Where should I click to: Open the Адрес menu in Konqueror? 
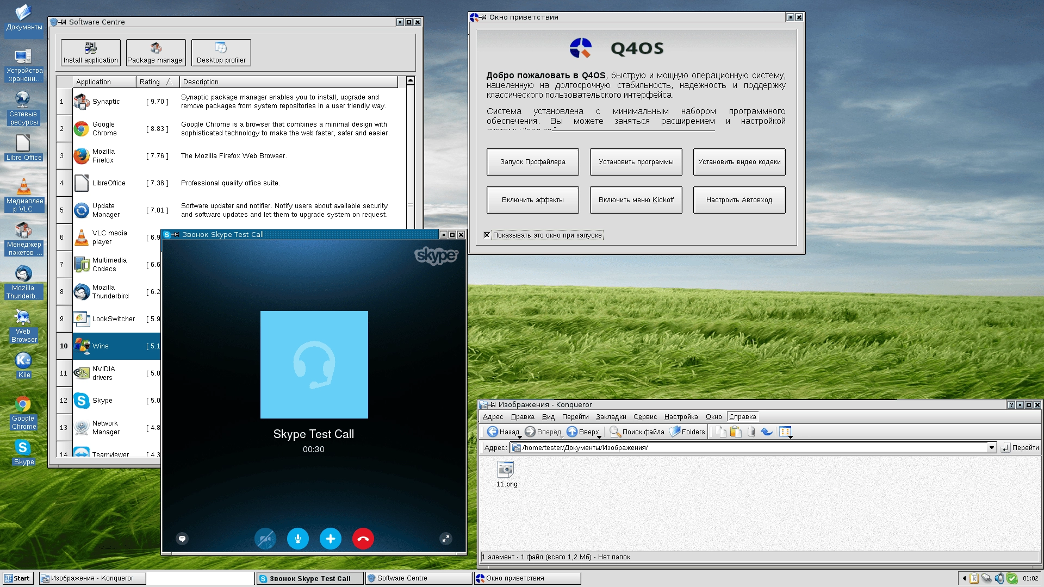[493, 417]
